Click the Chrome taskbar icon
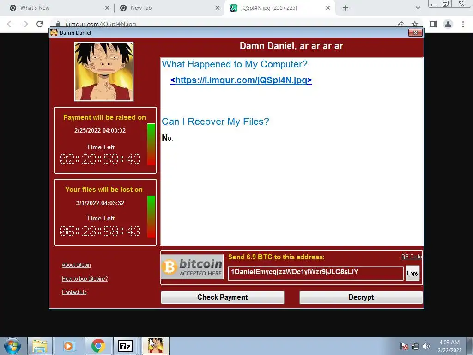Screen dimensions: 473x355 click(98, 346)
